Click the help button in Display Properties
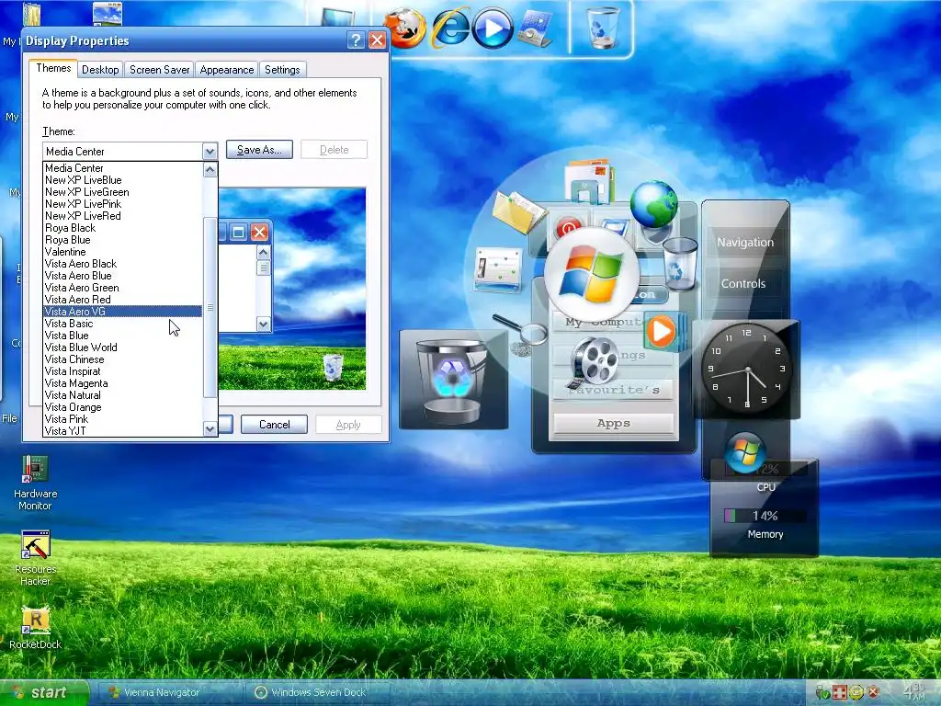The image size is (941, 706). click(356, 40)
